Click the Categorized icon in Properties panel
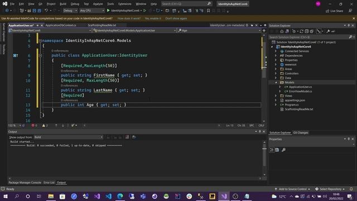This screenshot has height=201, width=357. coord(272,150)
